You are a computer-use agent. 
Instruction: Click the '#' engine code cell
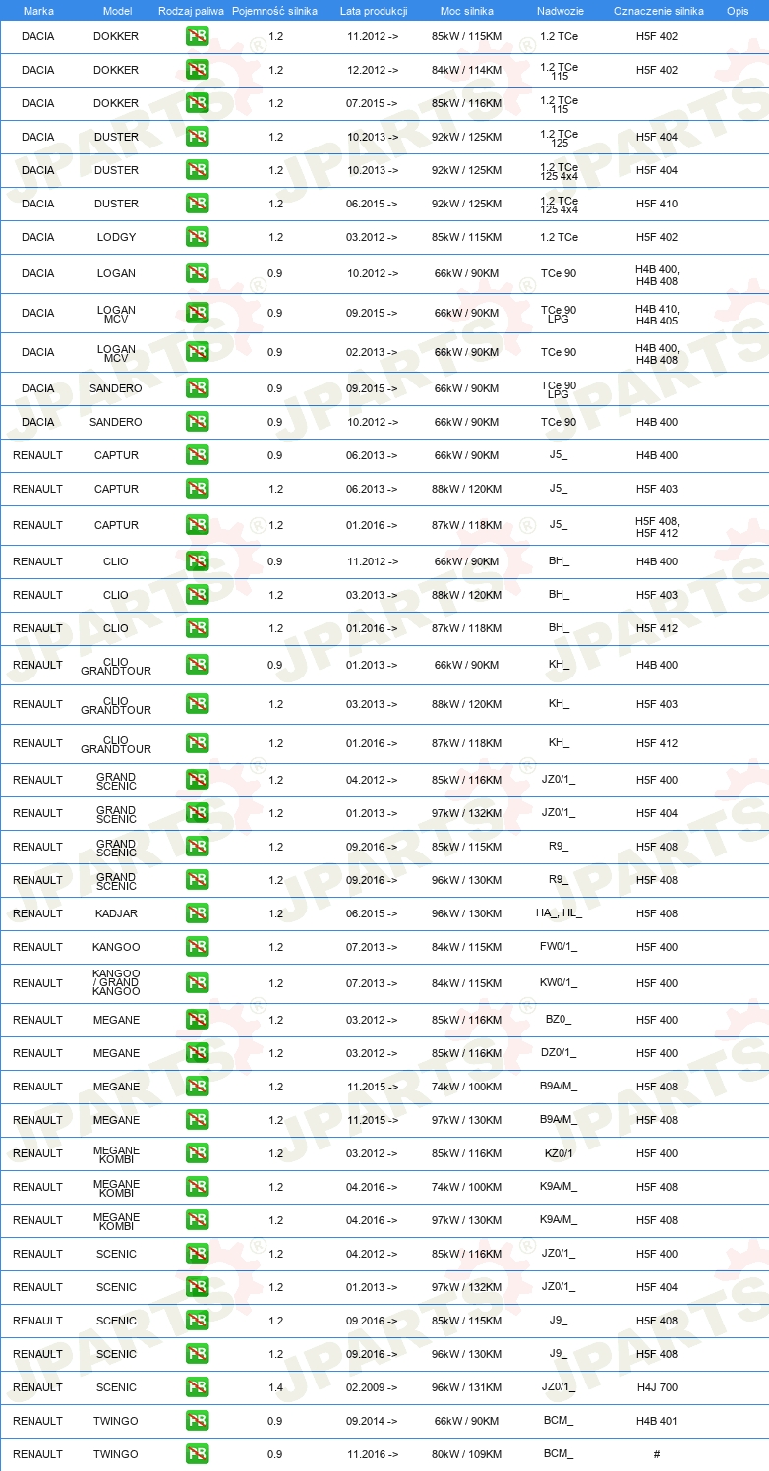657,1454
